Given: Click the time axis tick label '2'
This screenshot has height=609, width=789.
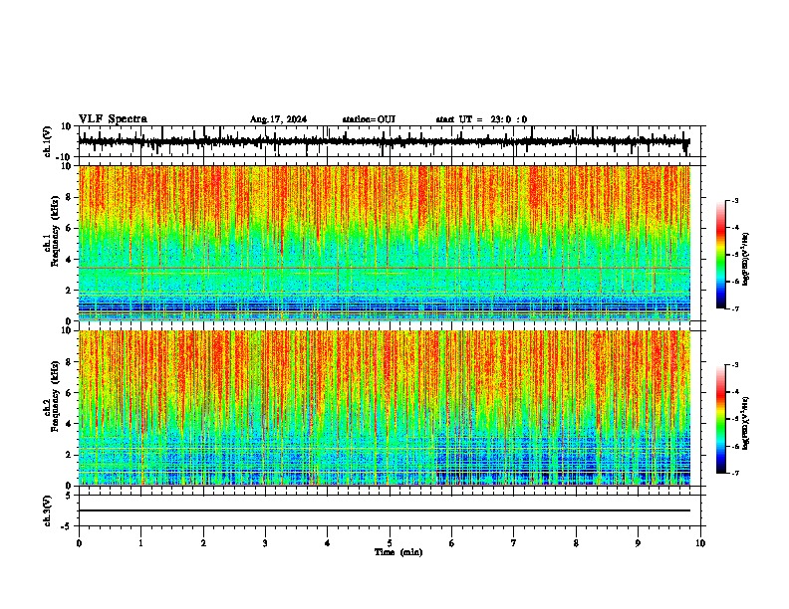Looking at the screenshot, I should (x=203, y=543).
